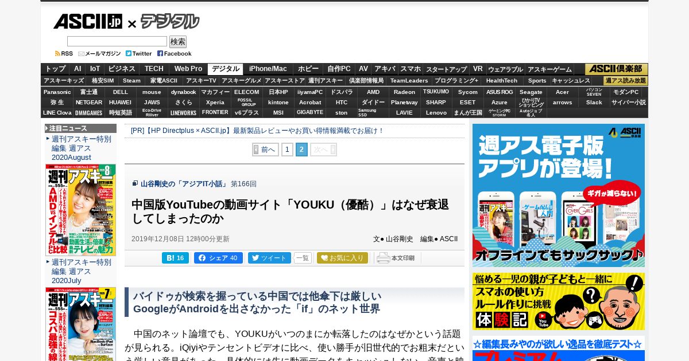Tweet the article with ツイート button
Viewport: 689px width, 361px height.
tap(269, 258)
